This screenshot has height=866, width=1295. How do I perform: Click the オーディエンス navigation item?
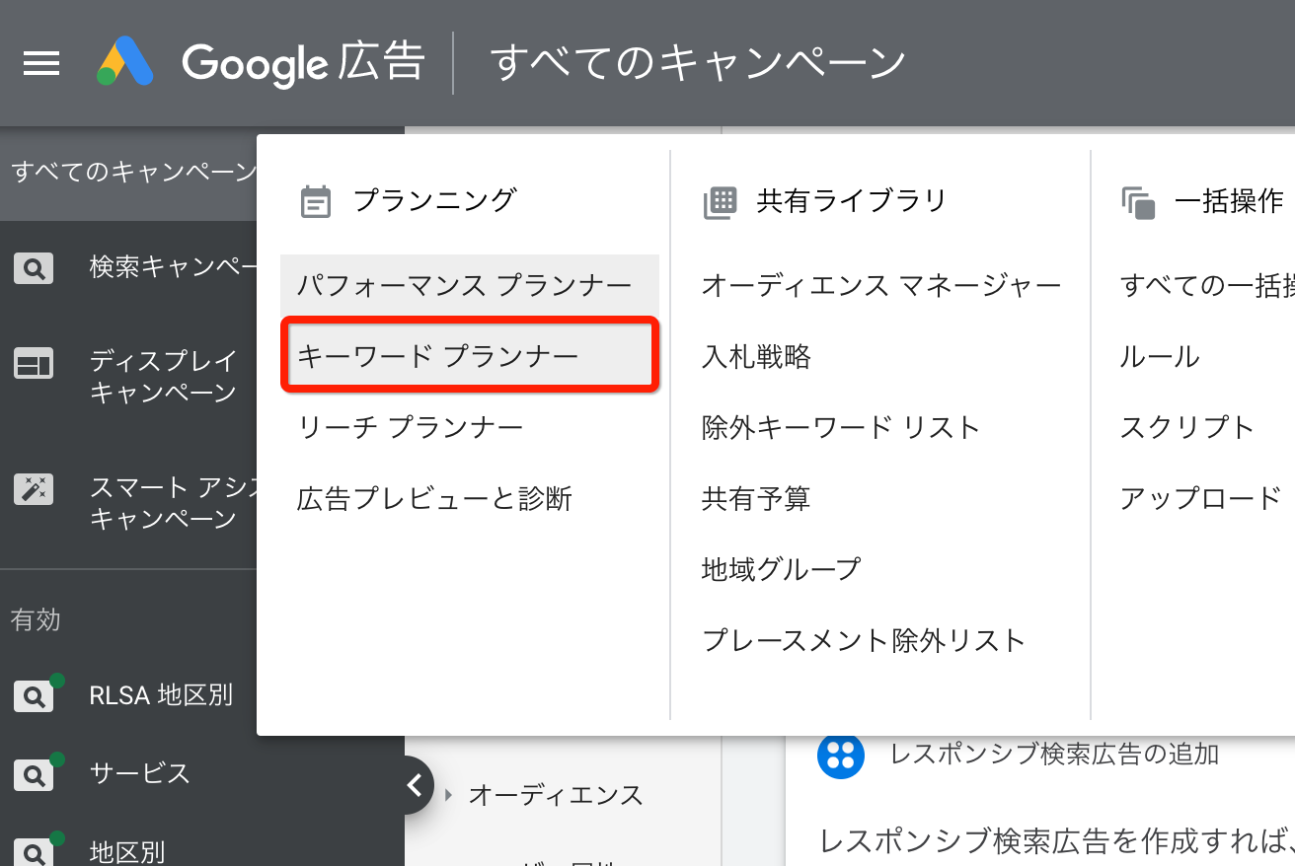pyautogui.click(x=556, y=795)
